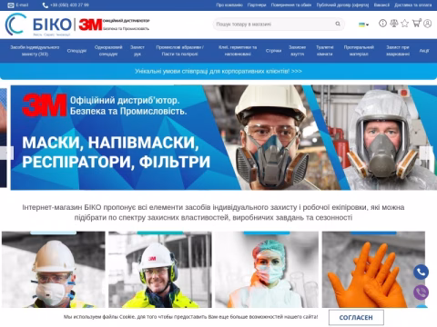Click the phone handset icon by +38 (050) number

click(46, 5)
